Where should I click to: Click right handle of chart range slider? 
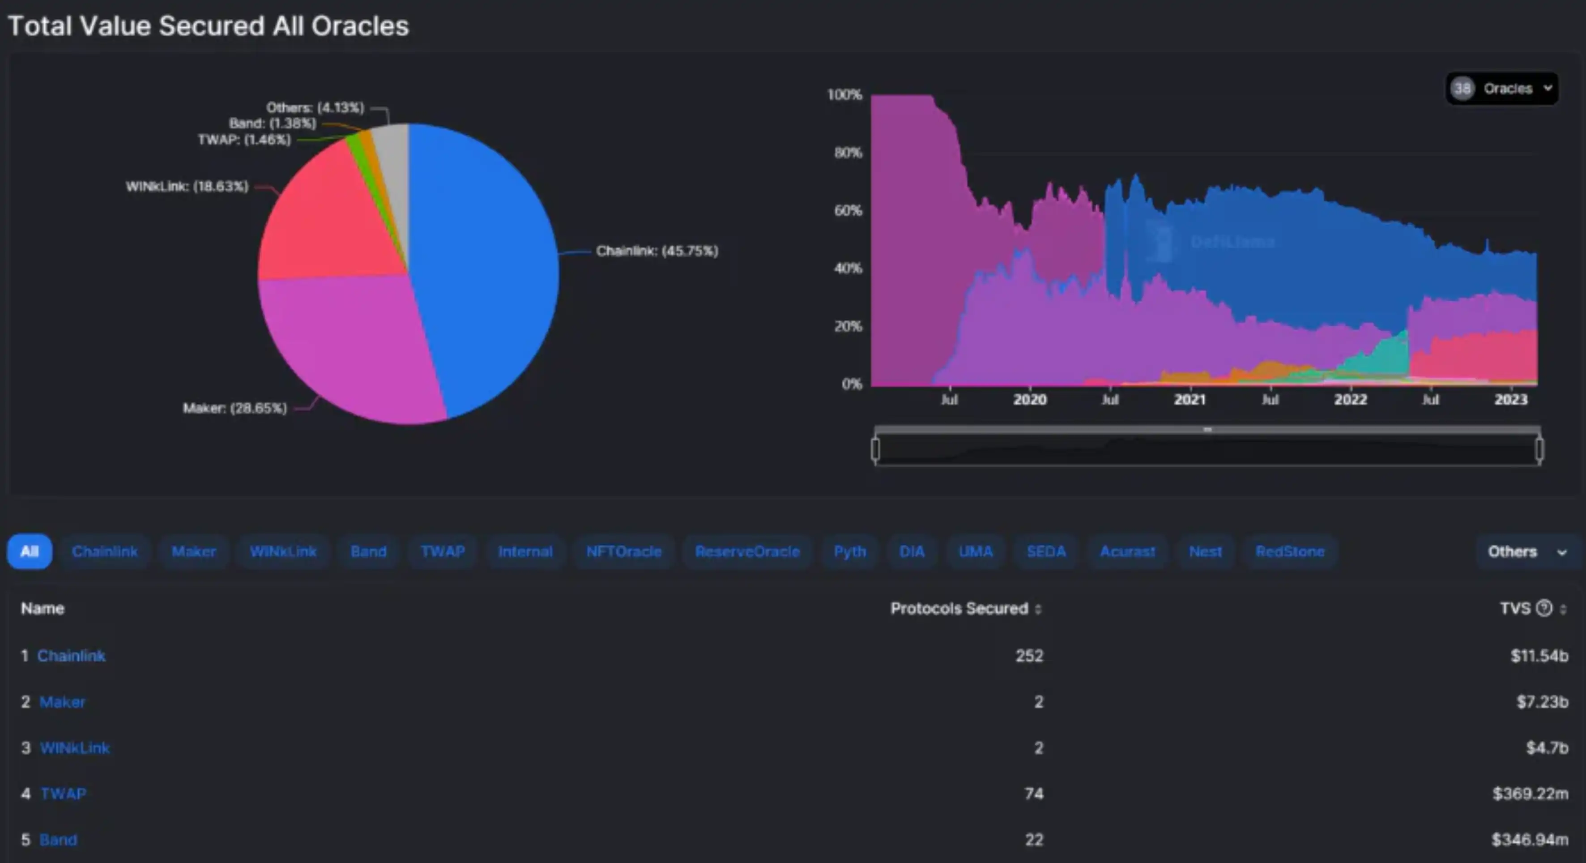pos(1539,449)
